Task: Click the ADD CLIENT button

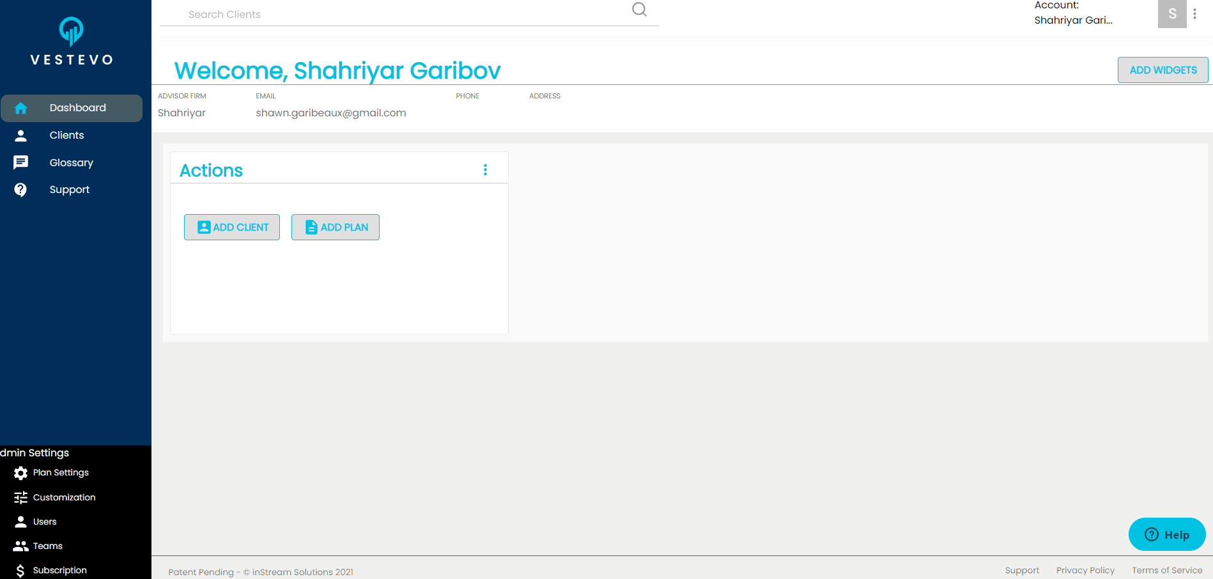Action: pyautogui.click(x=231, y=227)
